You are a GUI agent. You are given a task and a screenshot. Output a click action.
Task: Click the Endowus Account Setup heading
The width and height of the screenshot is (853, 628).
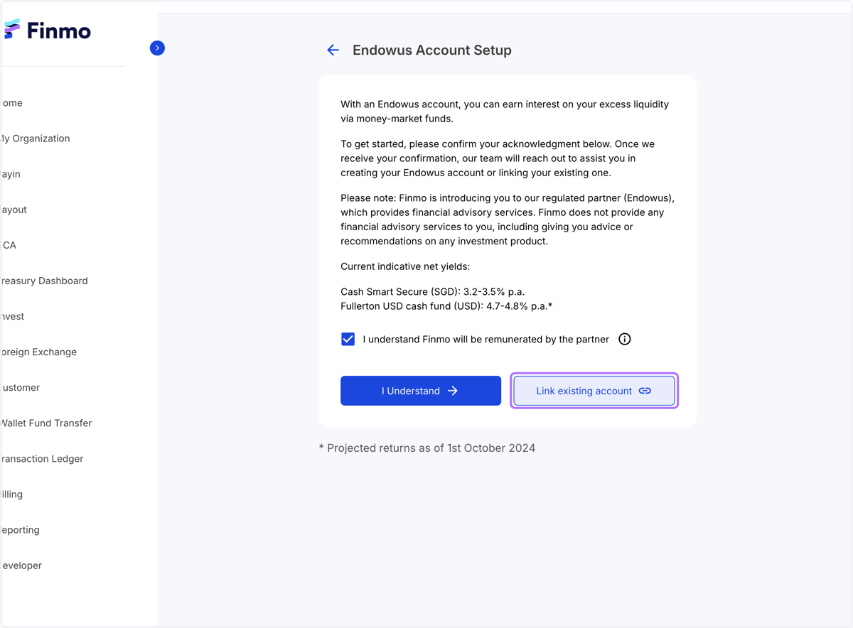tap(432, 50)
